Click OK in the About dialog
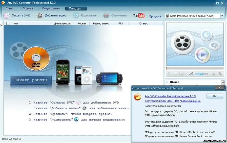 (215, 96)
